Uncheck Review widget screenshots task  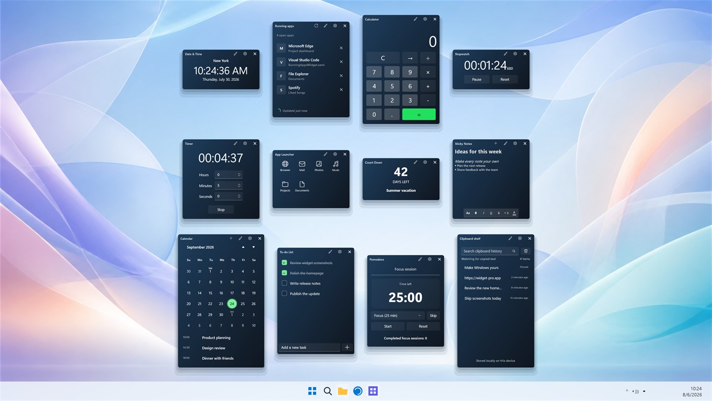pos(284,262)
